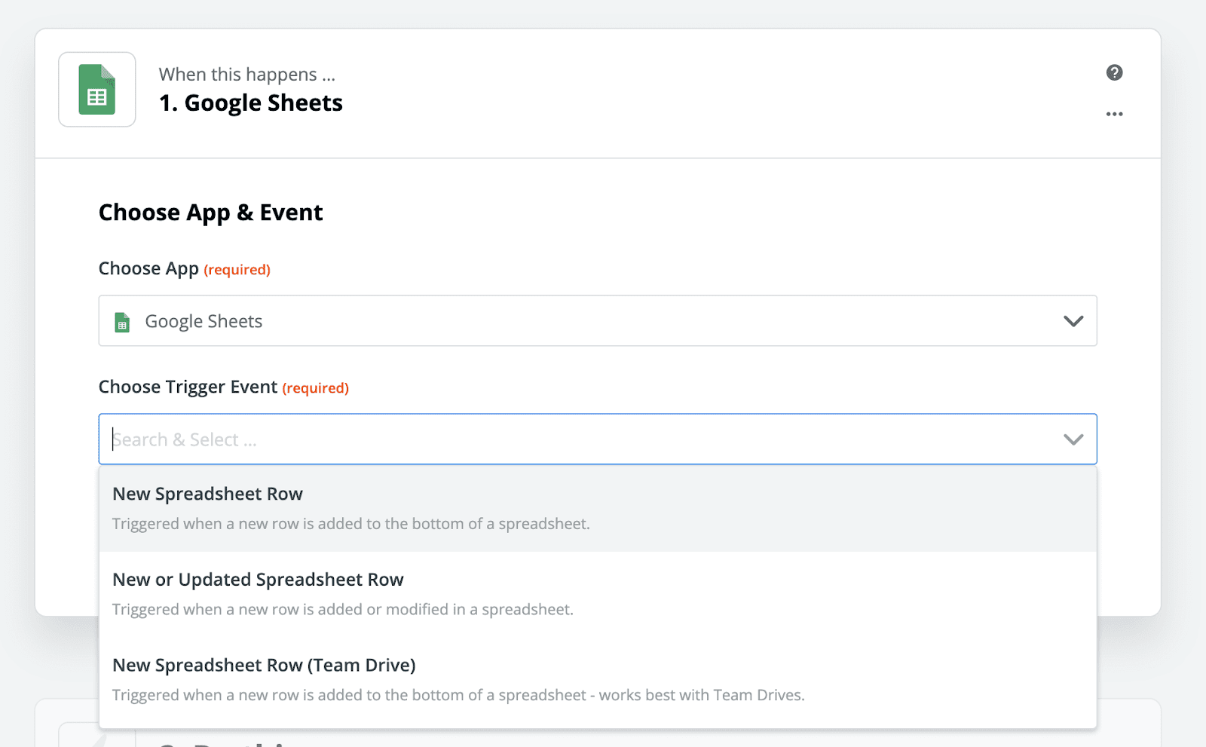This screenshot has width=1206, height=747.
Task: Select the New Spreadsheet Row trigger
Action: click(598, 509)
